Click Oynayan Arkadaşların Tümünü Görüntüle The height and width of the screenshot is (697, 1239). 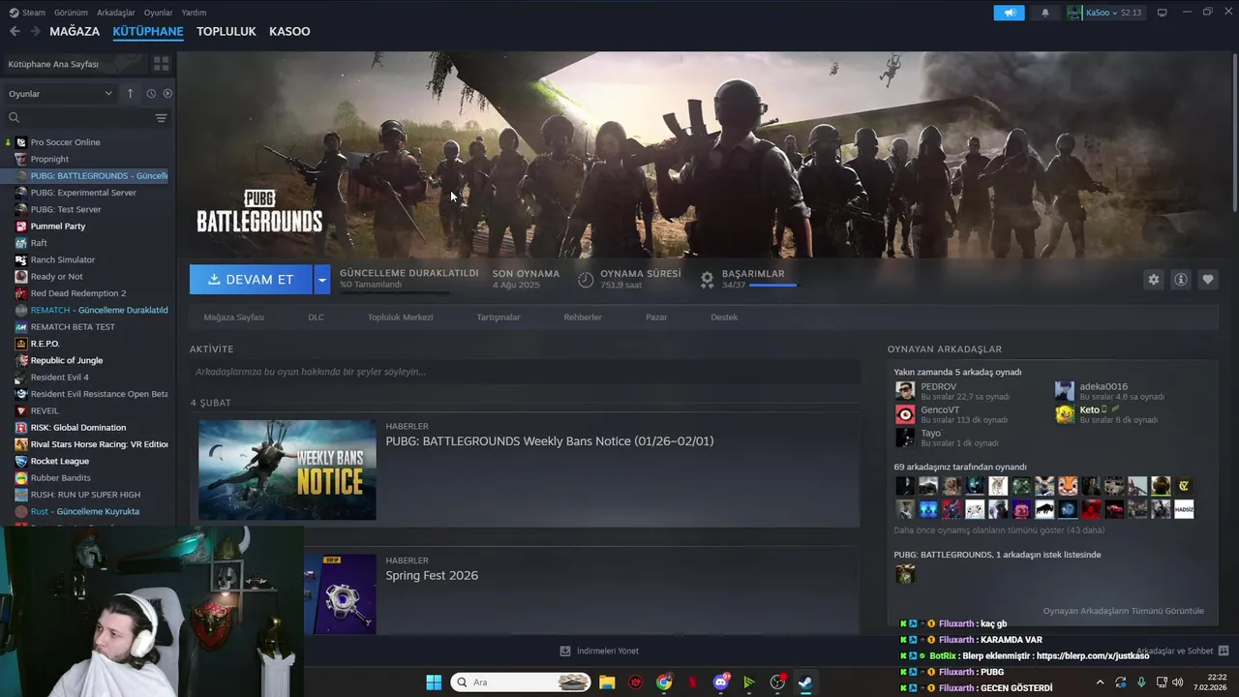(1123, 611)
